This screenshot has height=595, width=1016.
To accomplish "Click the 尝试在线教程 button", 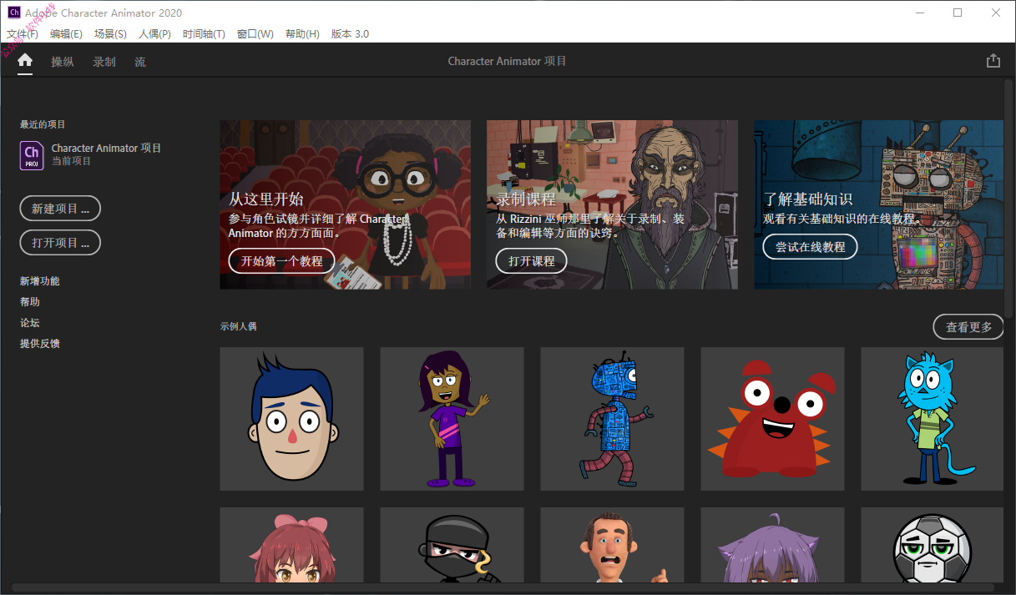I will tap(810, 247).
